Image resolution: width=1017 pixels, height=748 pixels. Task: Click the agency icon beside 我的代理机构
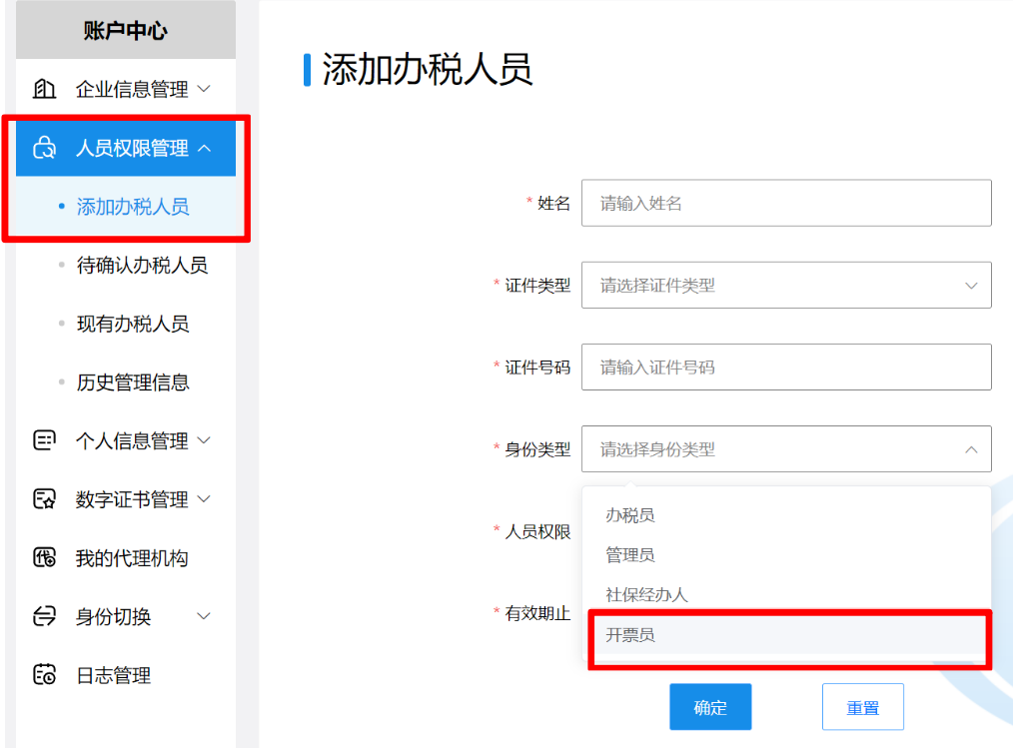44,557
